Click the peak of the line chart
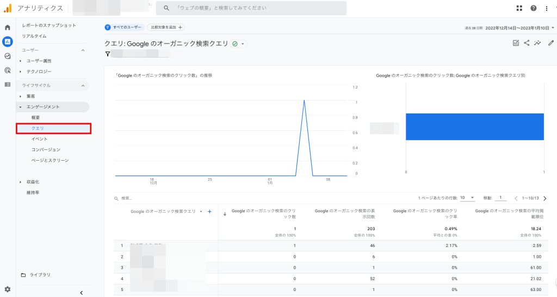Image resolution: width=557 pixels, height=297 pixels. [304, 100]
